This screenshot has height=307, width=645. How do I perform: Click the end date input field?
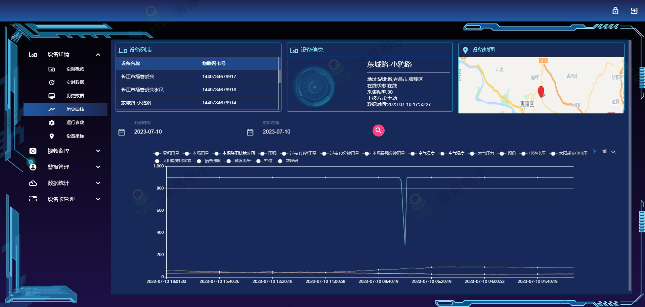coord(314,132)
